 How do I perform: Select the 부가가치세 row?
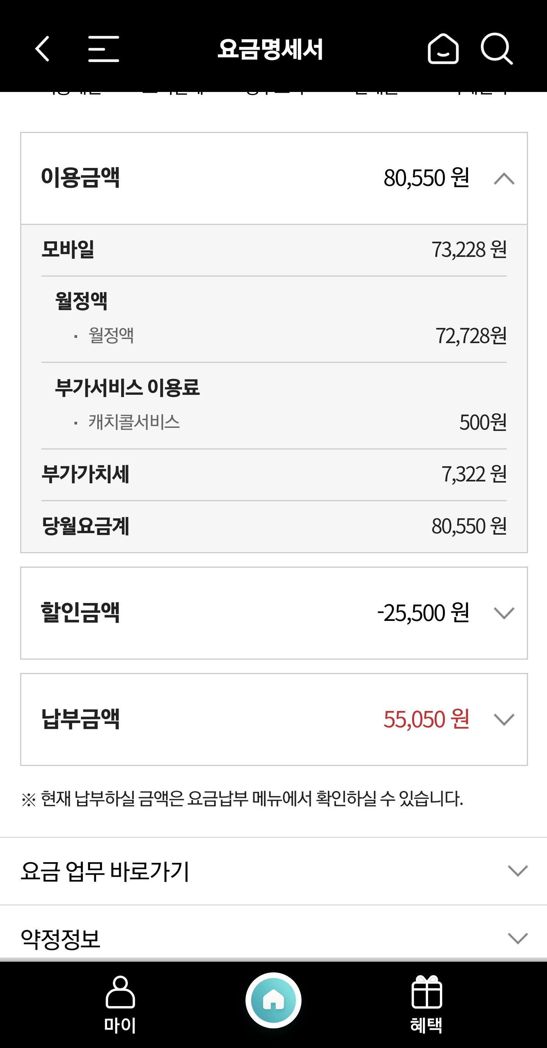pos(273,474)
